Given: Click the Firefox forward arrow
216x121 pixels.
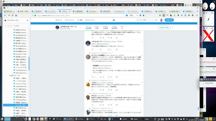Looking at the screenshot, I should (9, 15).
